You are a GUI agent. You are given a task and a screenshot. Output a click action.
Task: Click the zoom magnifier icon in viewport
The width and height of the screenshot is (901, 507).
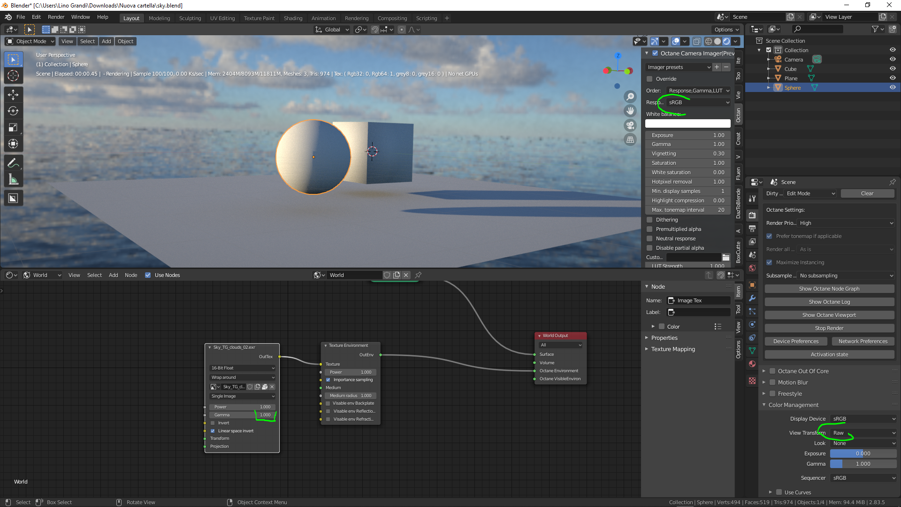pyautogui.click(x=630, y=97)
